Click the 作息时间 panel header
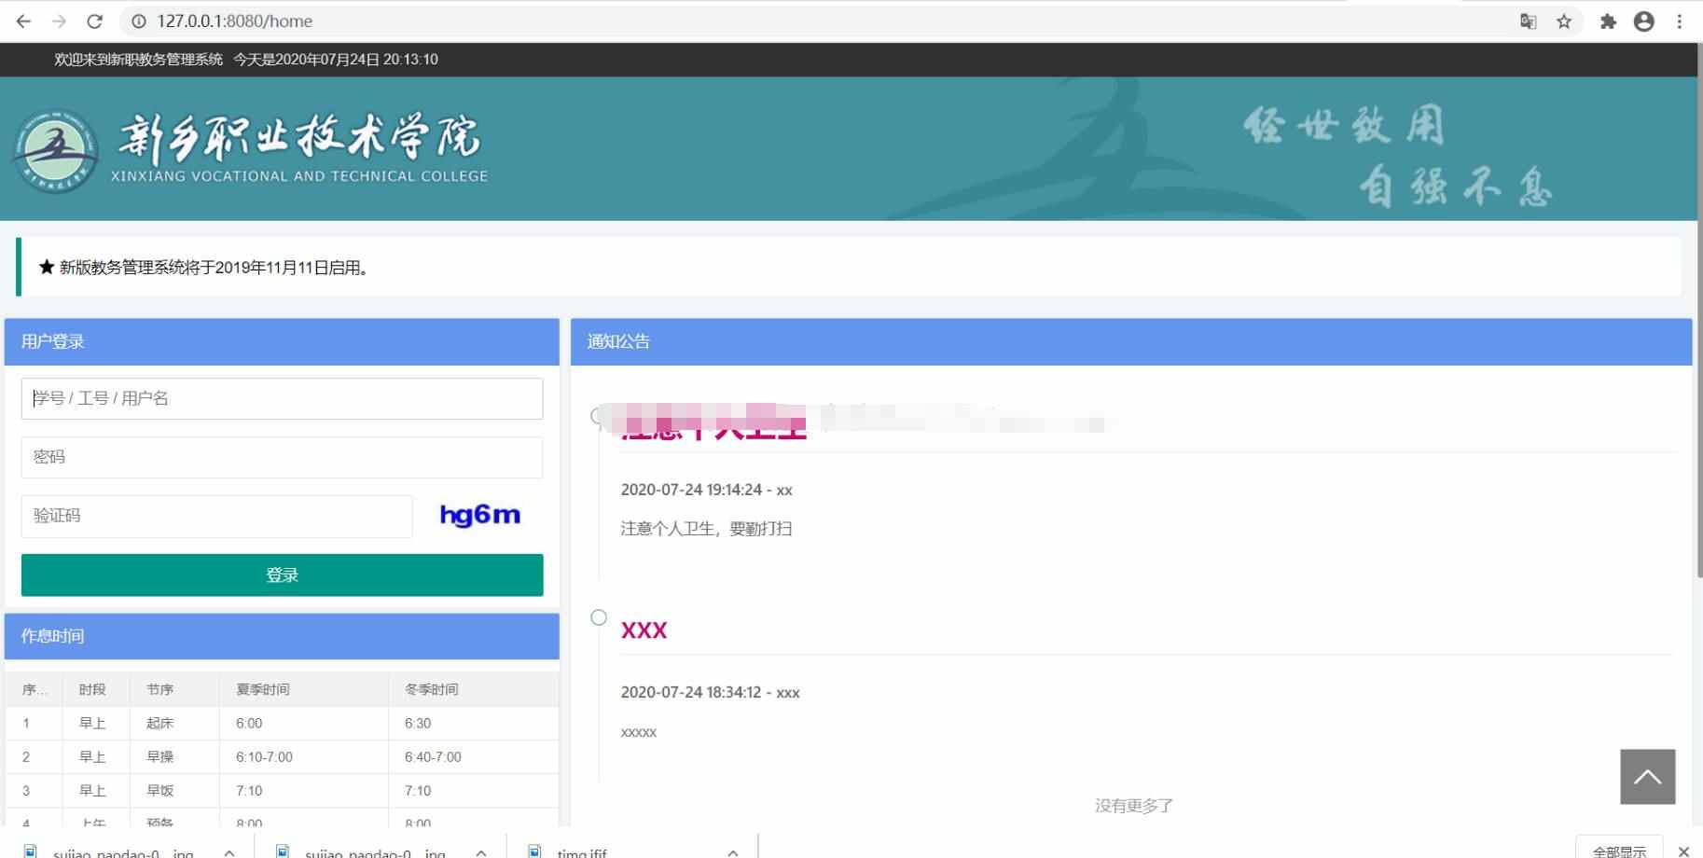Viewport: 1703px width, 858px height. [282, 636]
